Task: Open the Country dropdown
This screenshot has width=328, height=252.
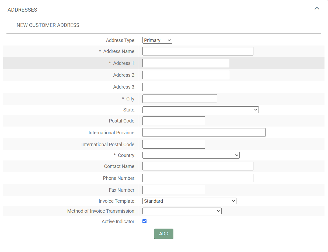Action: 191,155
